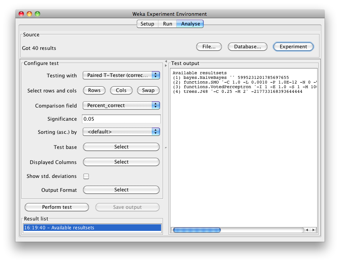Click the green zoom window button
Screen dimensions: 340x263
click(x=37, y=14)
